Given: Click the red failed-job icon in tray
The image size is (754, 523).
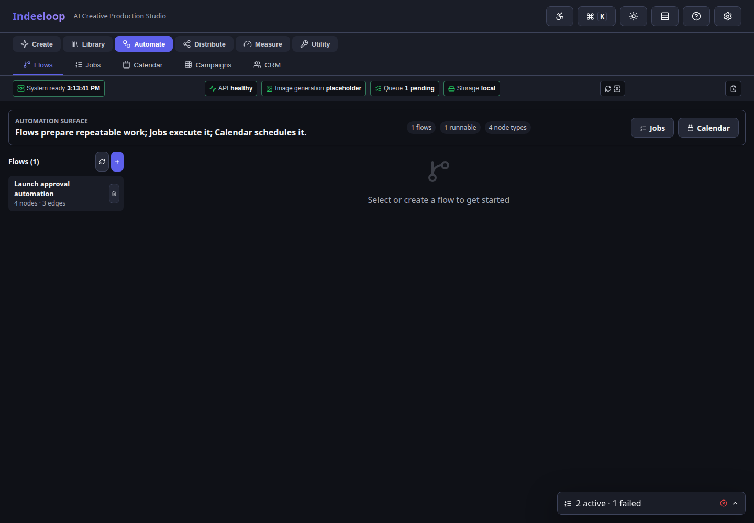Looking at the screenshot, I should pyautogui.click(x=724, y=503).
